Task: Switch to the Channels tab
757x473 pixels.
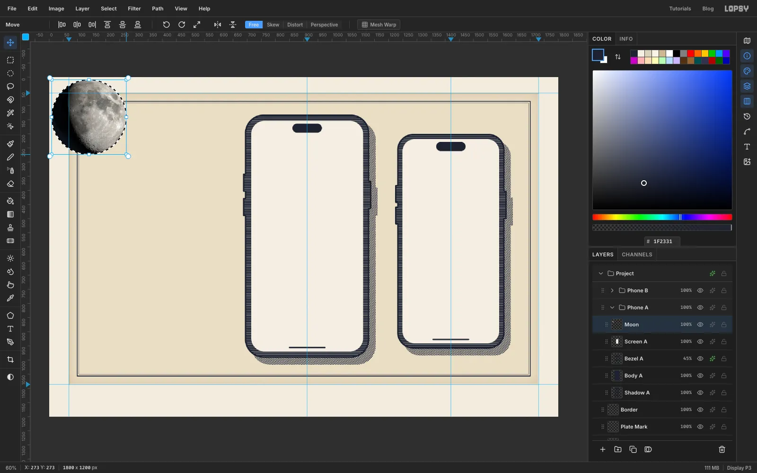Action: 637,254
